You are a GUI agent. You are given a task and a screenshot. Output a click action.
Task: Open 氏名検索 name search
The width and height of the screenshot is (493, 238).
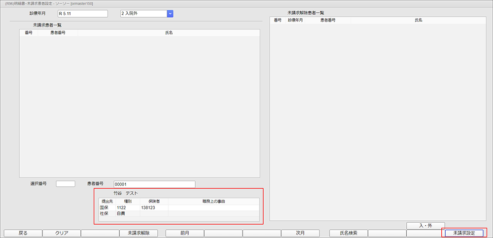pos(348,233)
